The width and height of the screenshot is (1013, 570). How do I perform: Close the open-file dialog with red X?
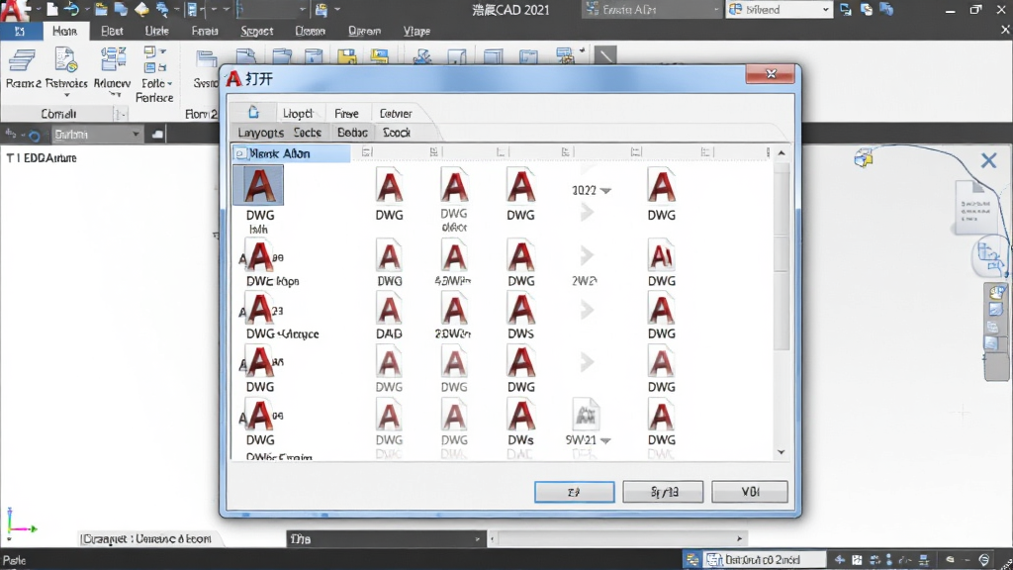[770, 73]
